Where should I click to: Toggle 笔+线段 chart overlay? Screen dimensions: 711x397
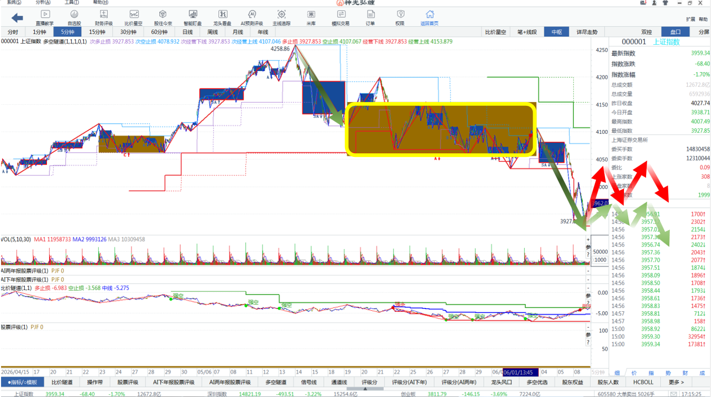click(x=527, y=32)
